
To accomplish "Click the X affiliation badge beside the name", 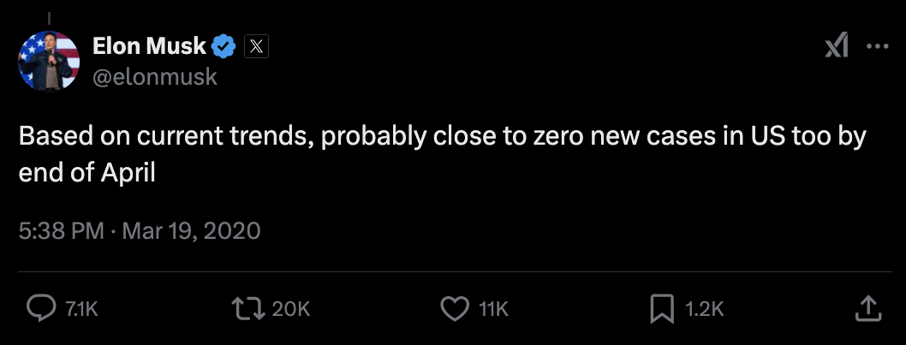I will (256, 46).
